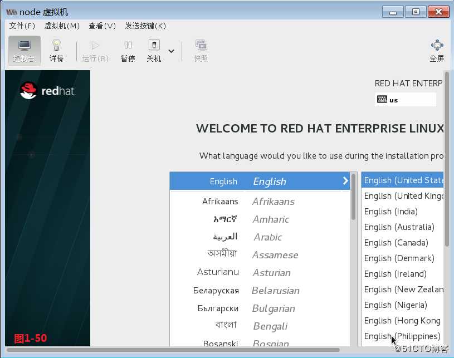Minimize the node 虚拟机 window
Image resolution: width=454 pixels, height=358 pixels.
click(x=393, y=12)
